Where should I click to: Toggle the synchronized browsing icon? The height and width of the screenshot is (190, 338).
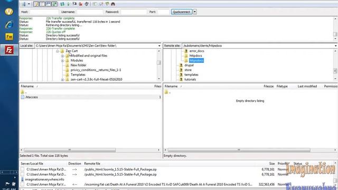(x=107, y=4)
